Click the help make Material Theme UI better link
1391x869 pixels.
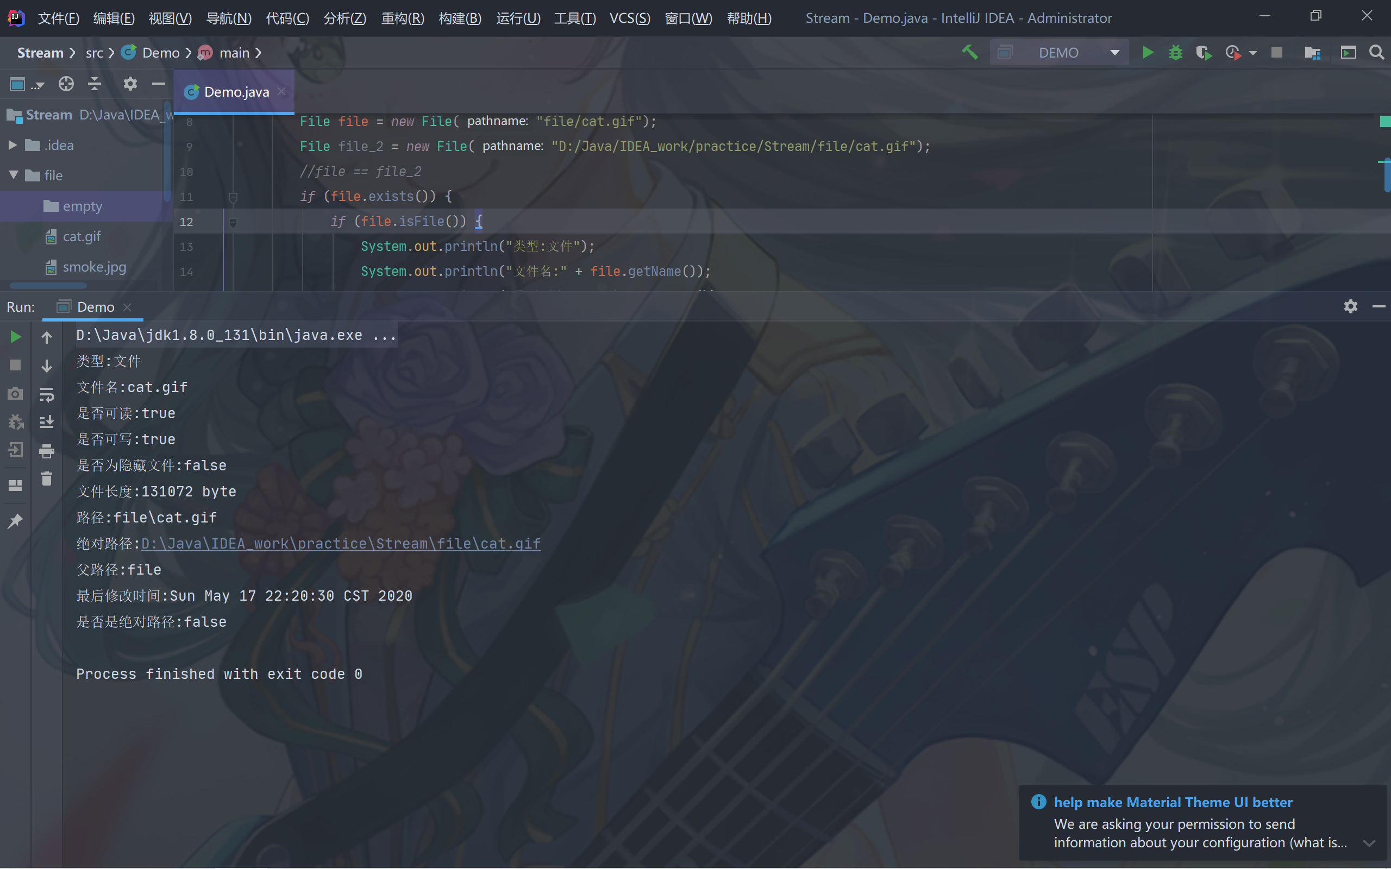[1173, 802]
